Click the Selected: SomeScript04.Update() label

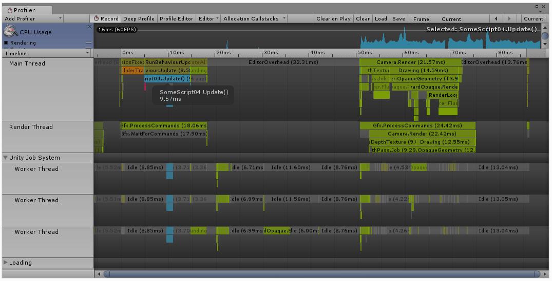coord(482,29)
